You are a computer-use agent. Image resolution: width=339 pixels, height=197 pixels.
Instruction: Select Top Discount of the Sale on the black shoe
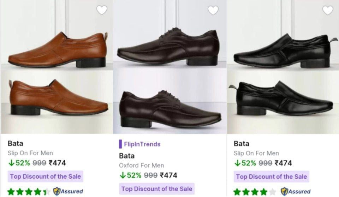[272, 177]
